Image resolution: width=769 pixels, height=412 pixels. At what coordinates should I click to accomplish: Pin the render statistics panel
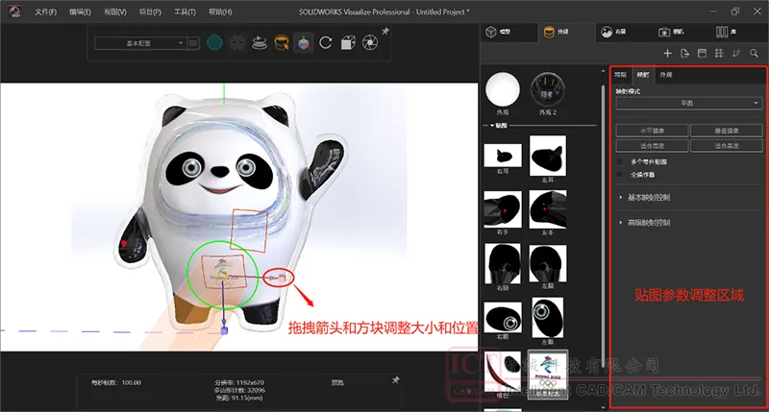395,380
